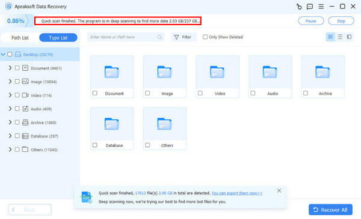Switch to list view
The height and width of the screenshot is (219, 361).
(340, 37)
